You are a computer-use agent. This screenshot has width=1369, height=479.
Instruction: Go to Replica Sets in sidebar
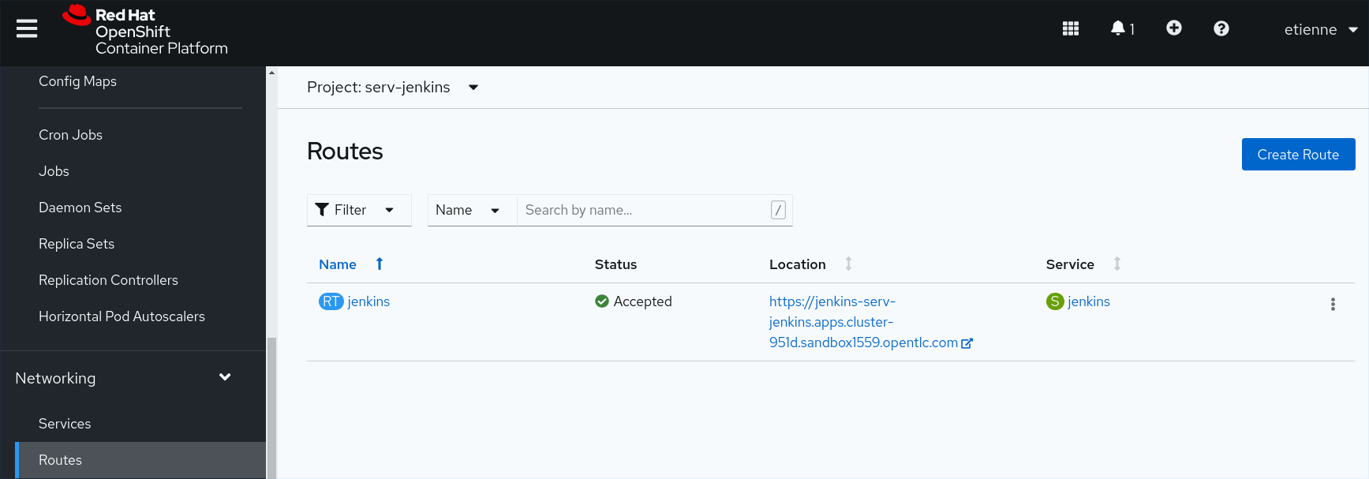pos(77,244)
